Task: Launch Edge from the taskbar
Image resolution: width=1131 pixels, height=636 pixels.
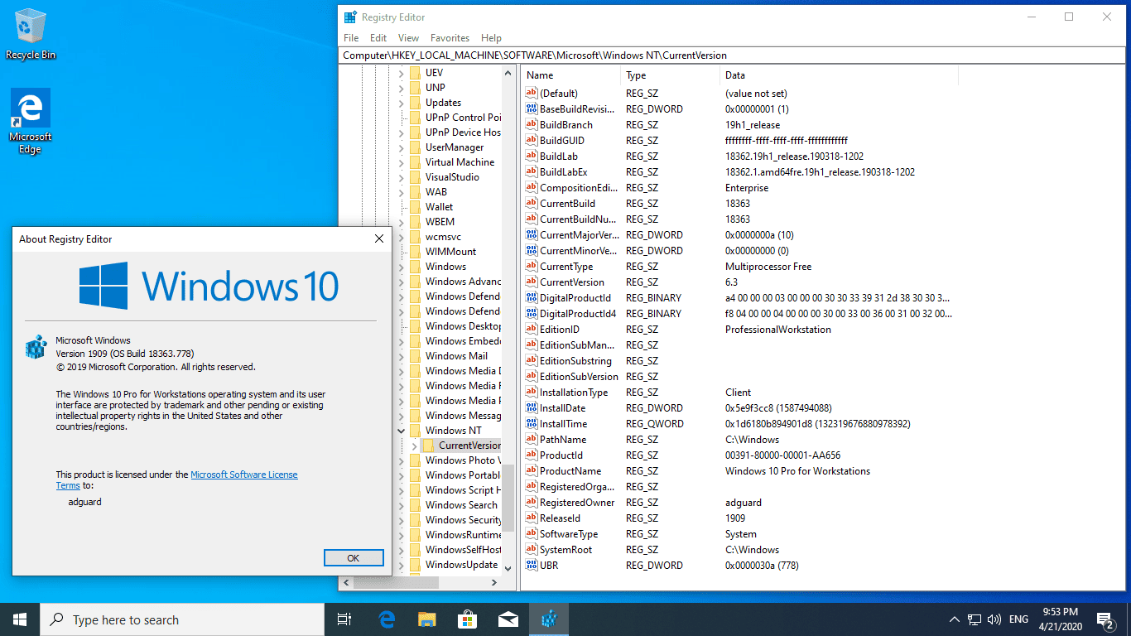Action: [x=387, y=619]
